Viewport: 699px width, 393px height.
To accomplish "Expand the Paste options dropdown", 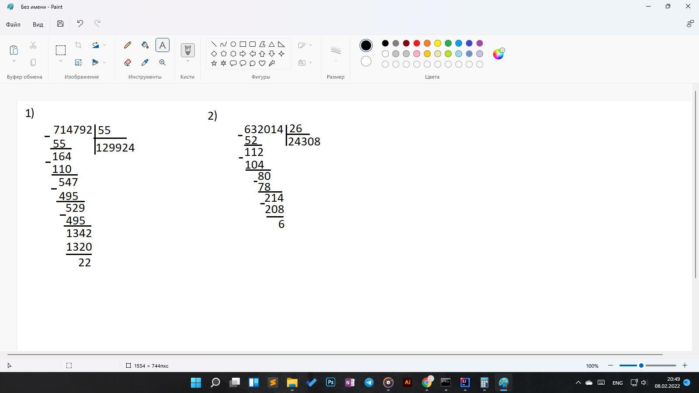I will coord(14,61).
